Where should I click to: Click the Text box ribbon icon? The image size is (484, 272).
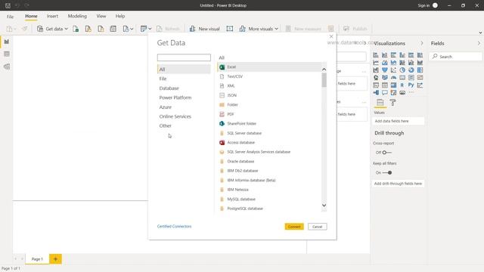click(230, 29)
